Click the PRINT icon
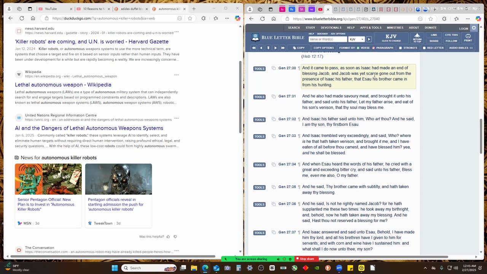The image size is (487, 274). (468, 38)
